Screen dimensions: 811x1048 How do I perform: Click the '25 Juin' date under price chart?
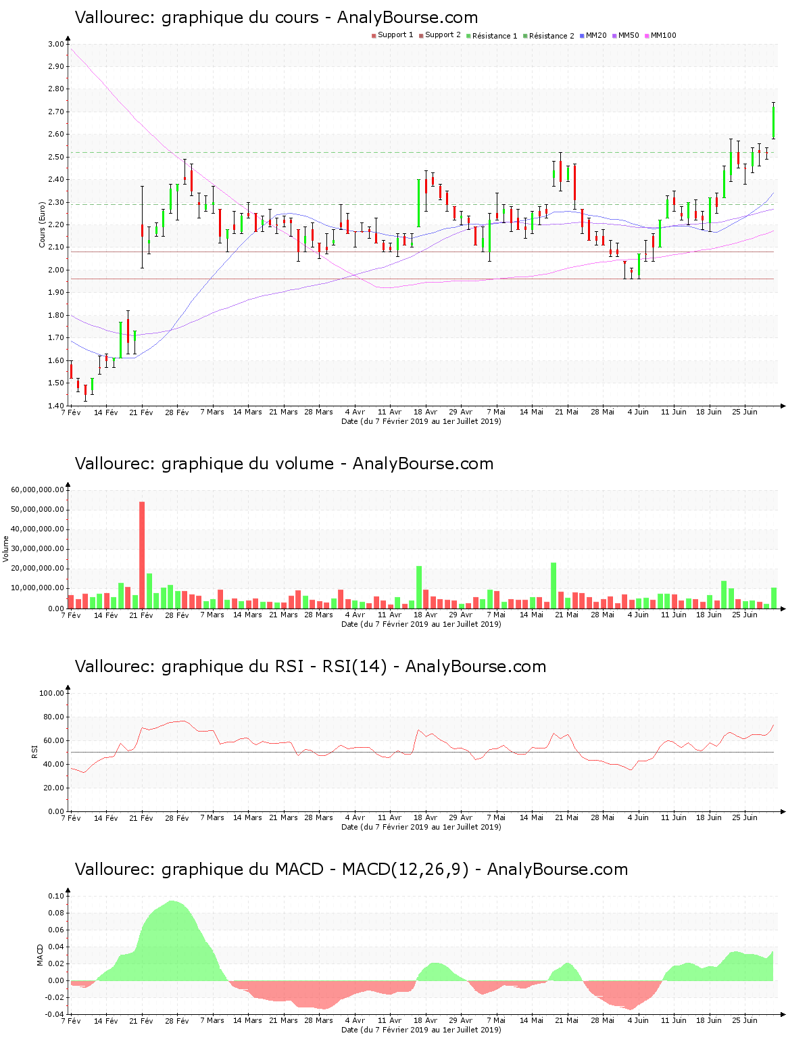pyautogui.click(x=745, y=412)
